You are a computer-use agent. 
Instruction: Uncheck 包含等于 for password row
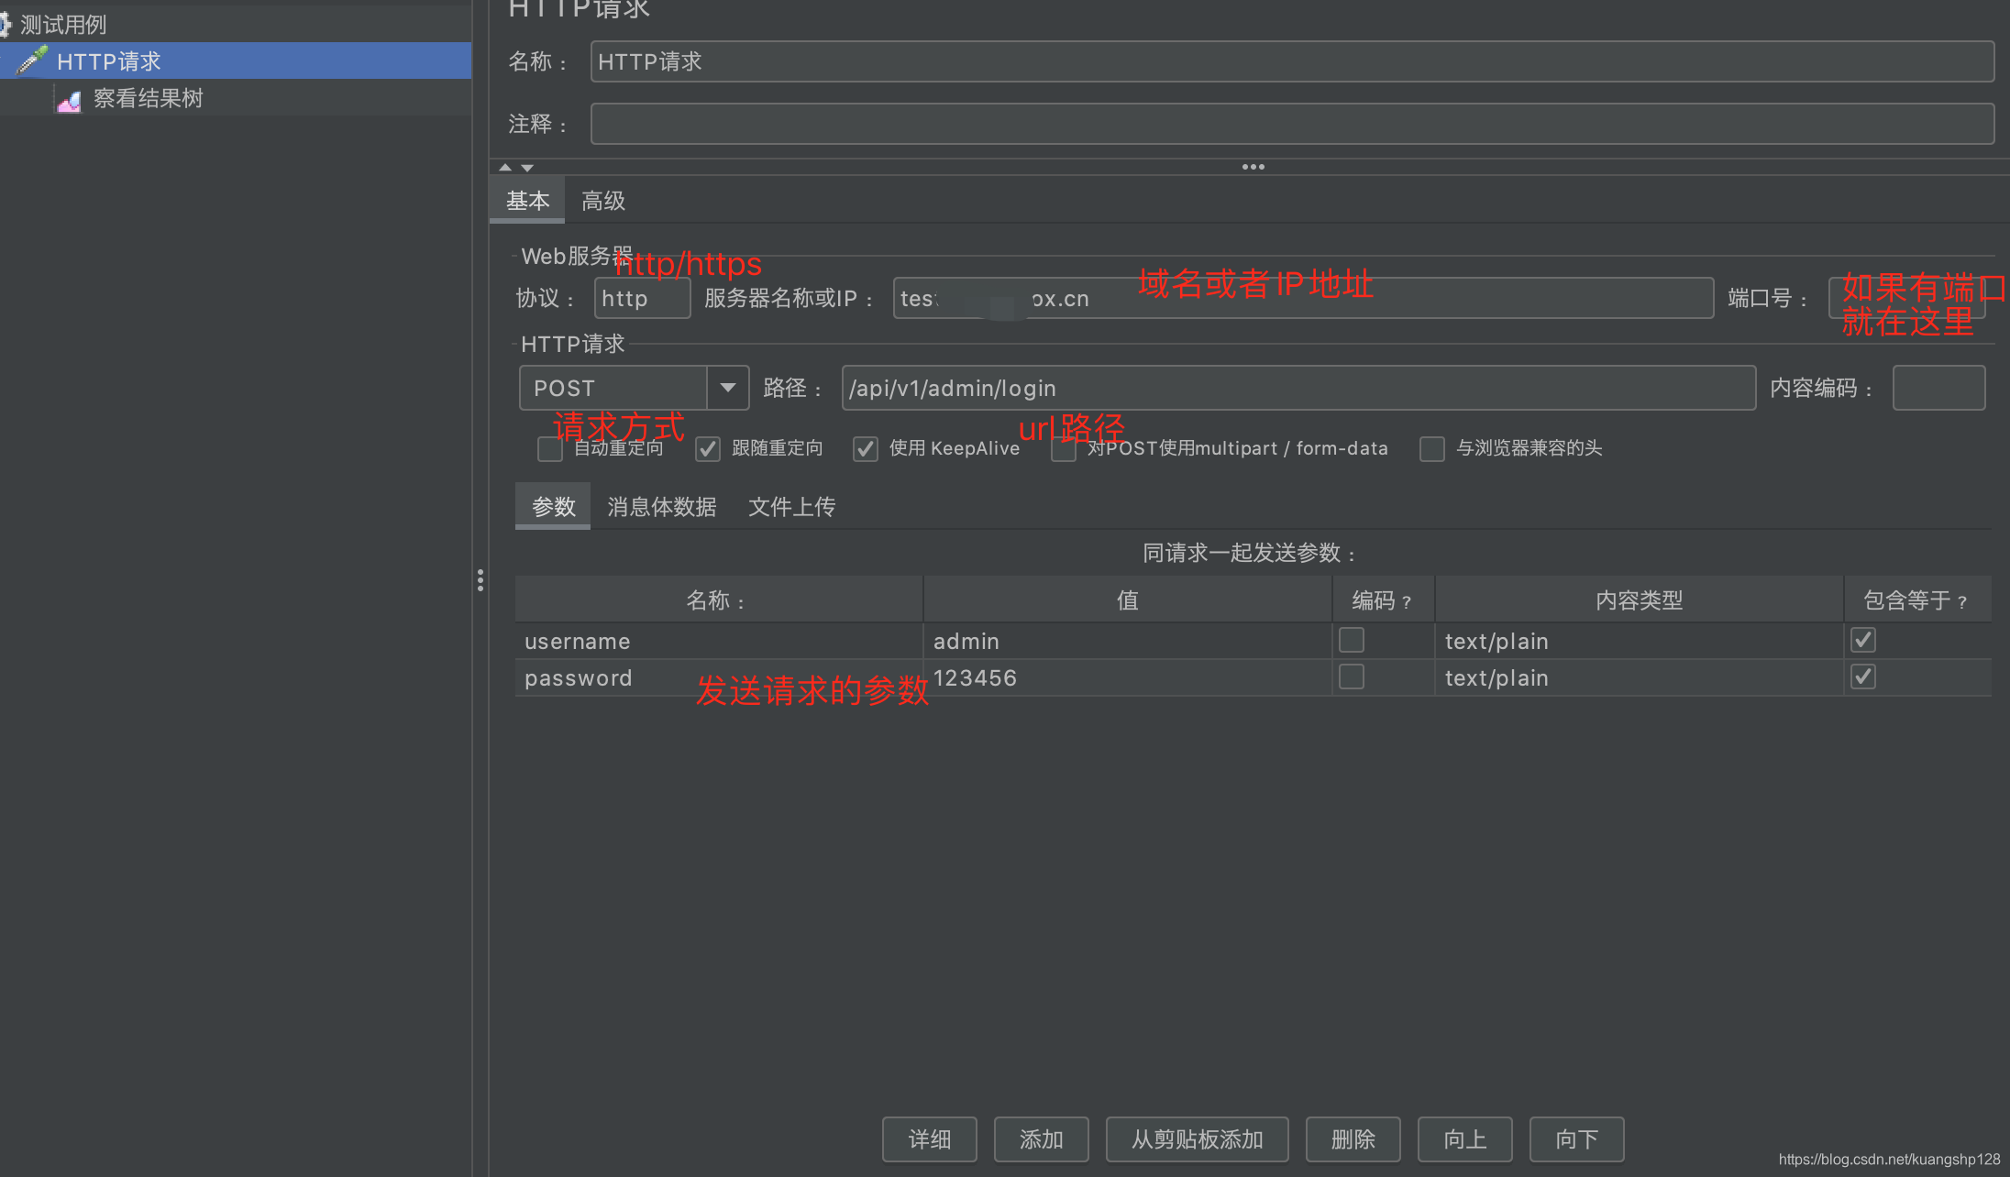point(1863,676)
